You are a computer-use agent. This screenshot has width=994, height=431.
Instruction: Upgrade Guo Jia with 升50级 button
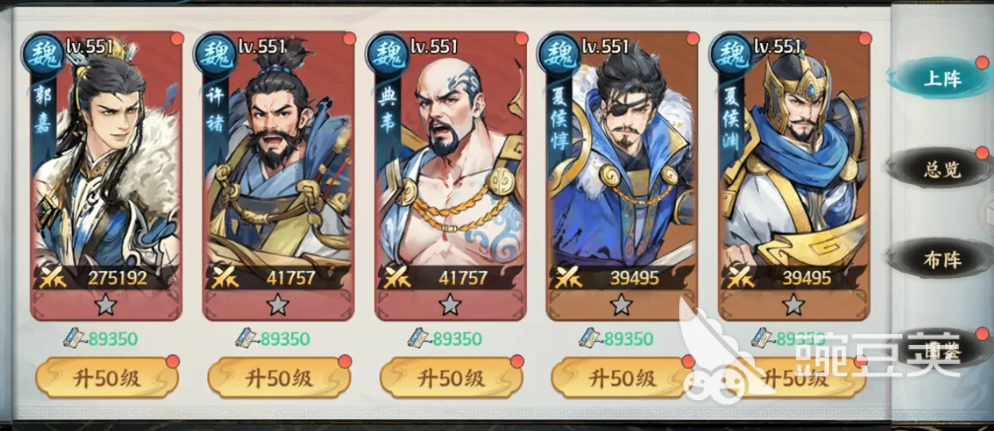click(x=106, y=378)
